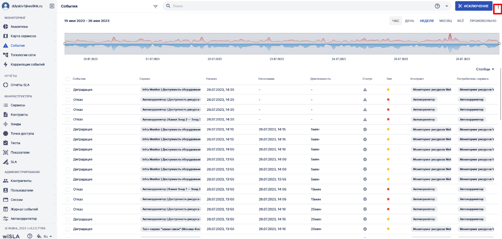The height and width of the screenshot is (239, 502).
Task: Open Карта сервисов map icon
Action: [6, 36]
